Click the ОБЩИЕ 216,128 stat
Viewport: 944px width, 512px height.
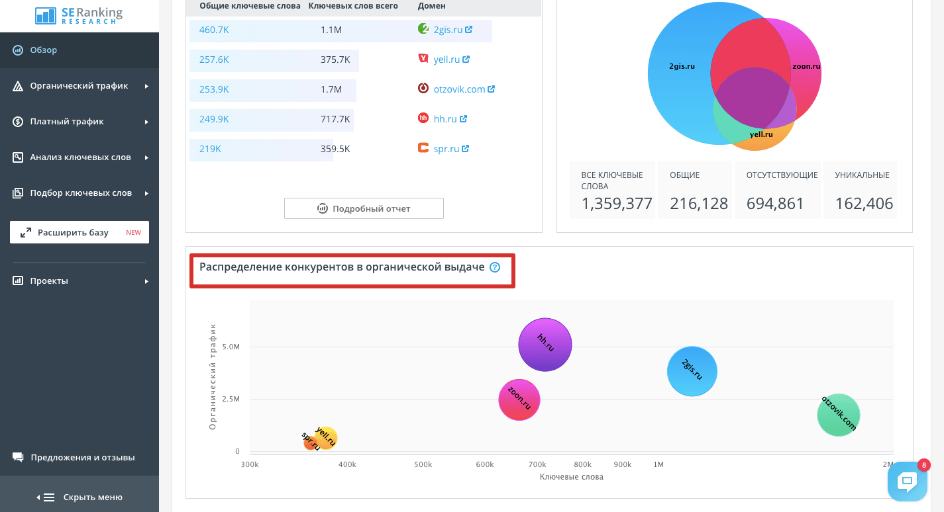pyautogui.click(x=694, y=189)
